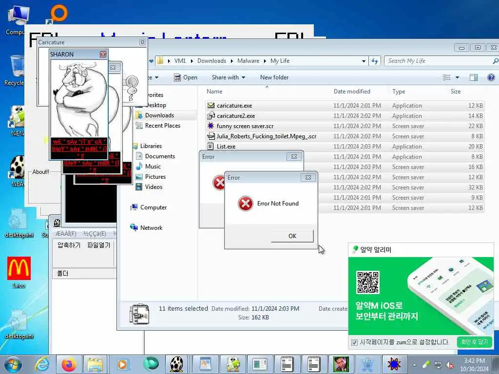499x374 pixels.
Task: Open the Windows Start menu
Action: [13, 365]
